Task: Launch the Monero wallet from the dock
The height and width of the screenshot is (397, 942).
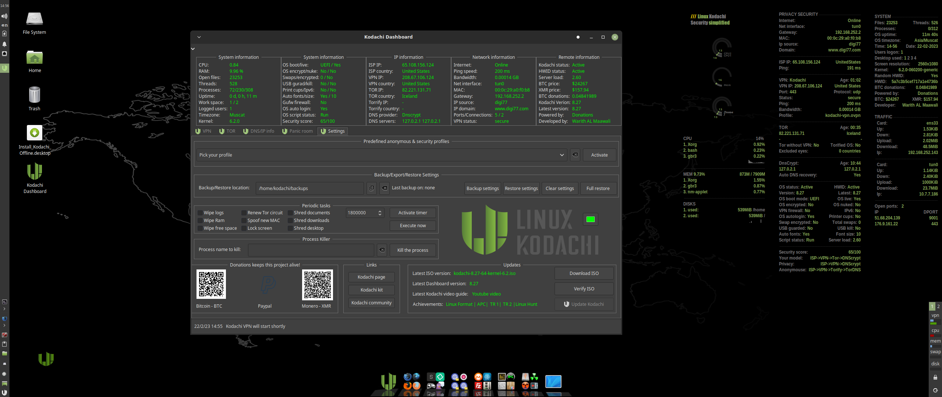Action: [x=478, y=377]
